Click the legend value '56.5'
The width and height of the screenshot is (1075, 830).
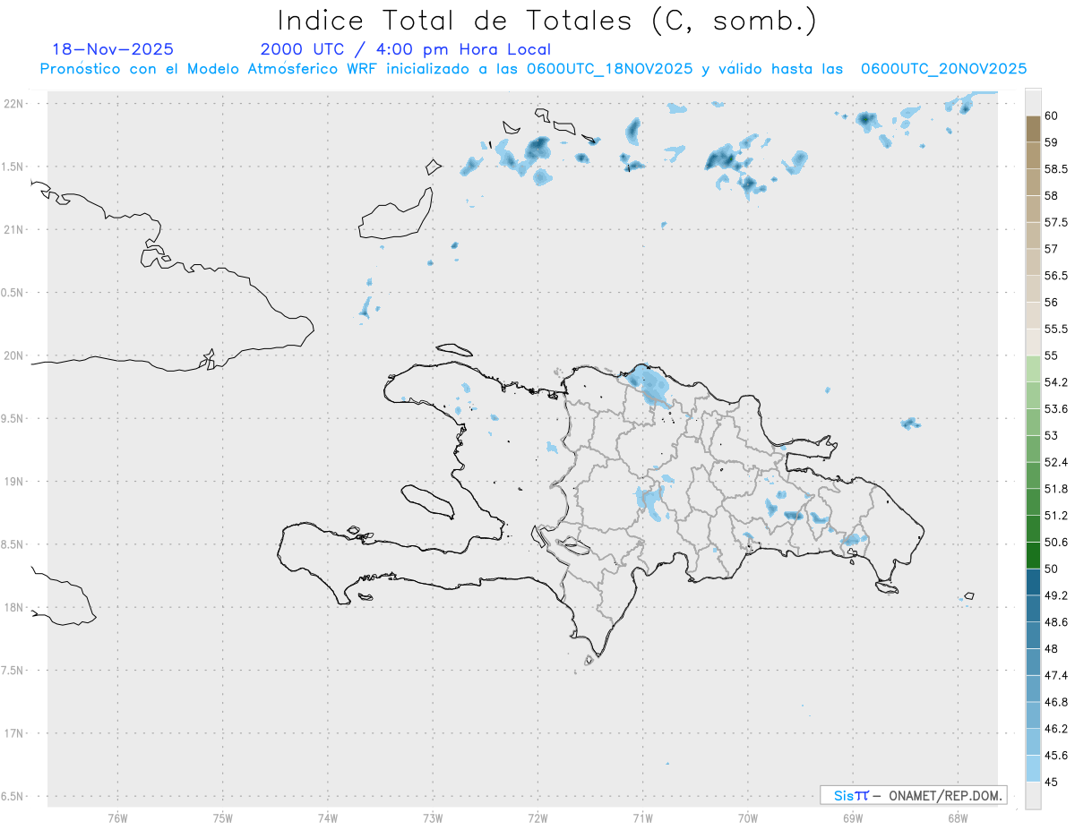tap(1056, 276)
